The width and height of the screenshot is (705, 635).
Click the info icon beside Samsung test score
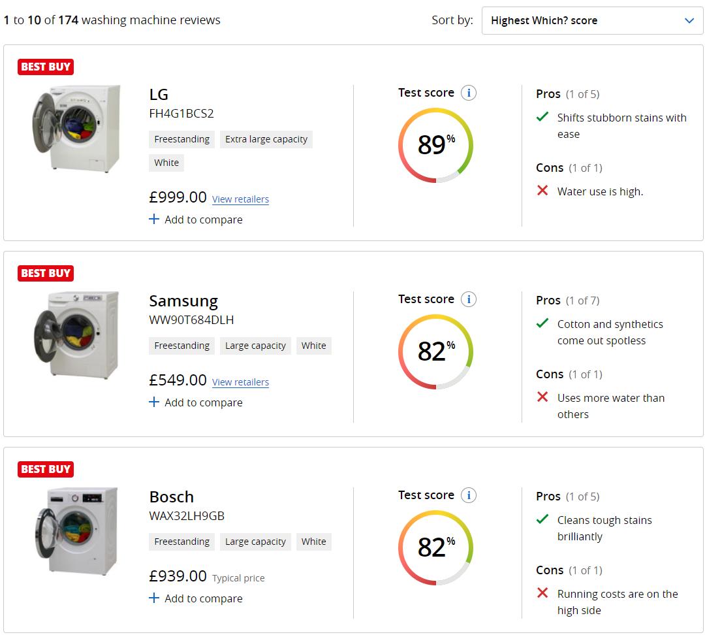[x=468, y=299]
